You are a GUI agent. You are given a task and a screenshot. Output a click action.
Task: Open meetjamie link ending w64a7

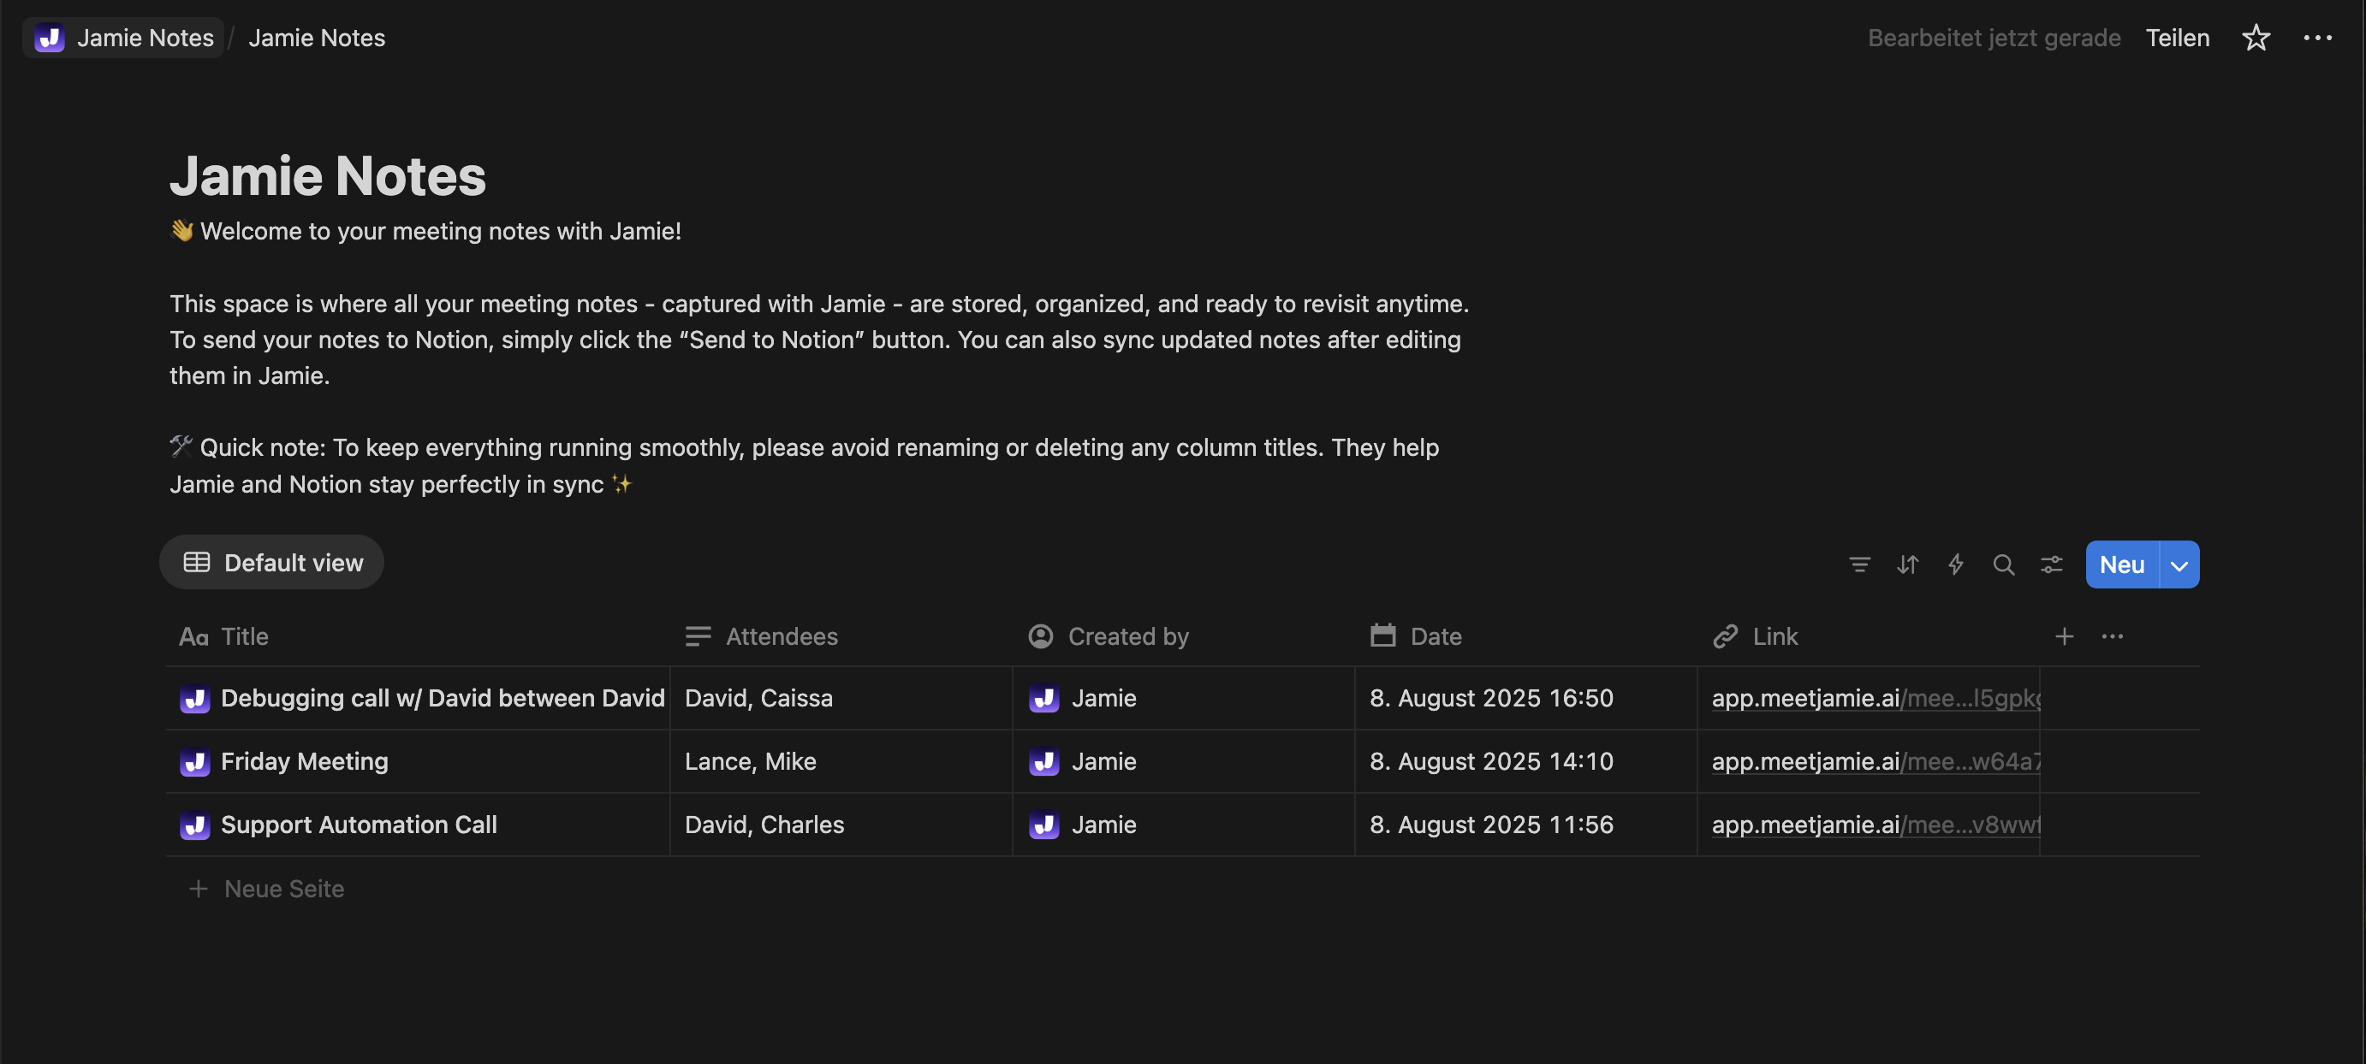[x=1875, y=761]
